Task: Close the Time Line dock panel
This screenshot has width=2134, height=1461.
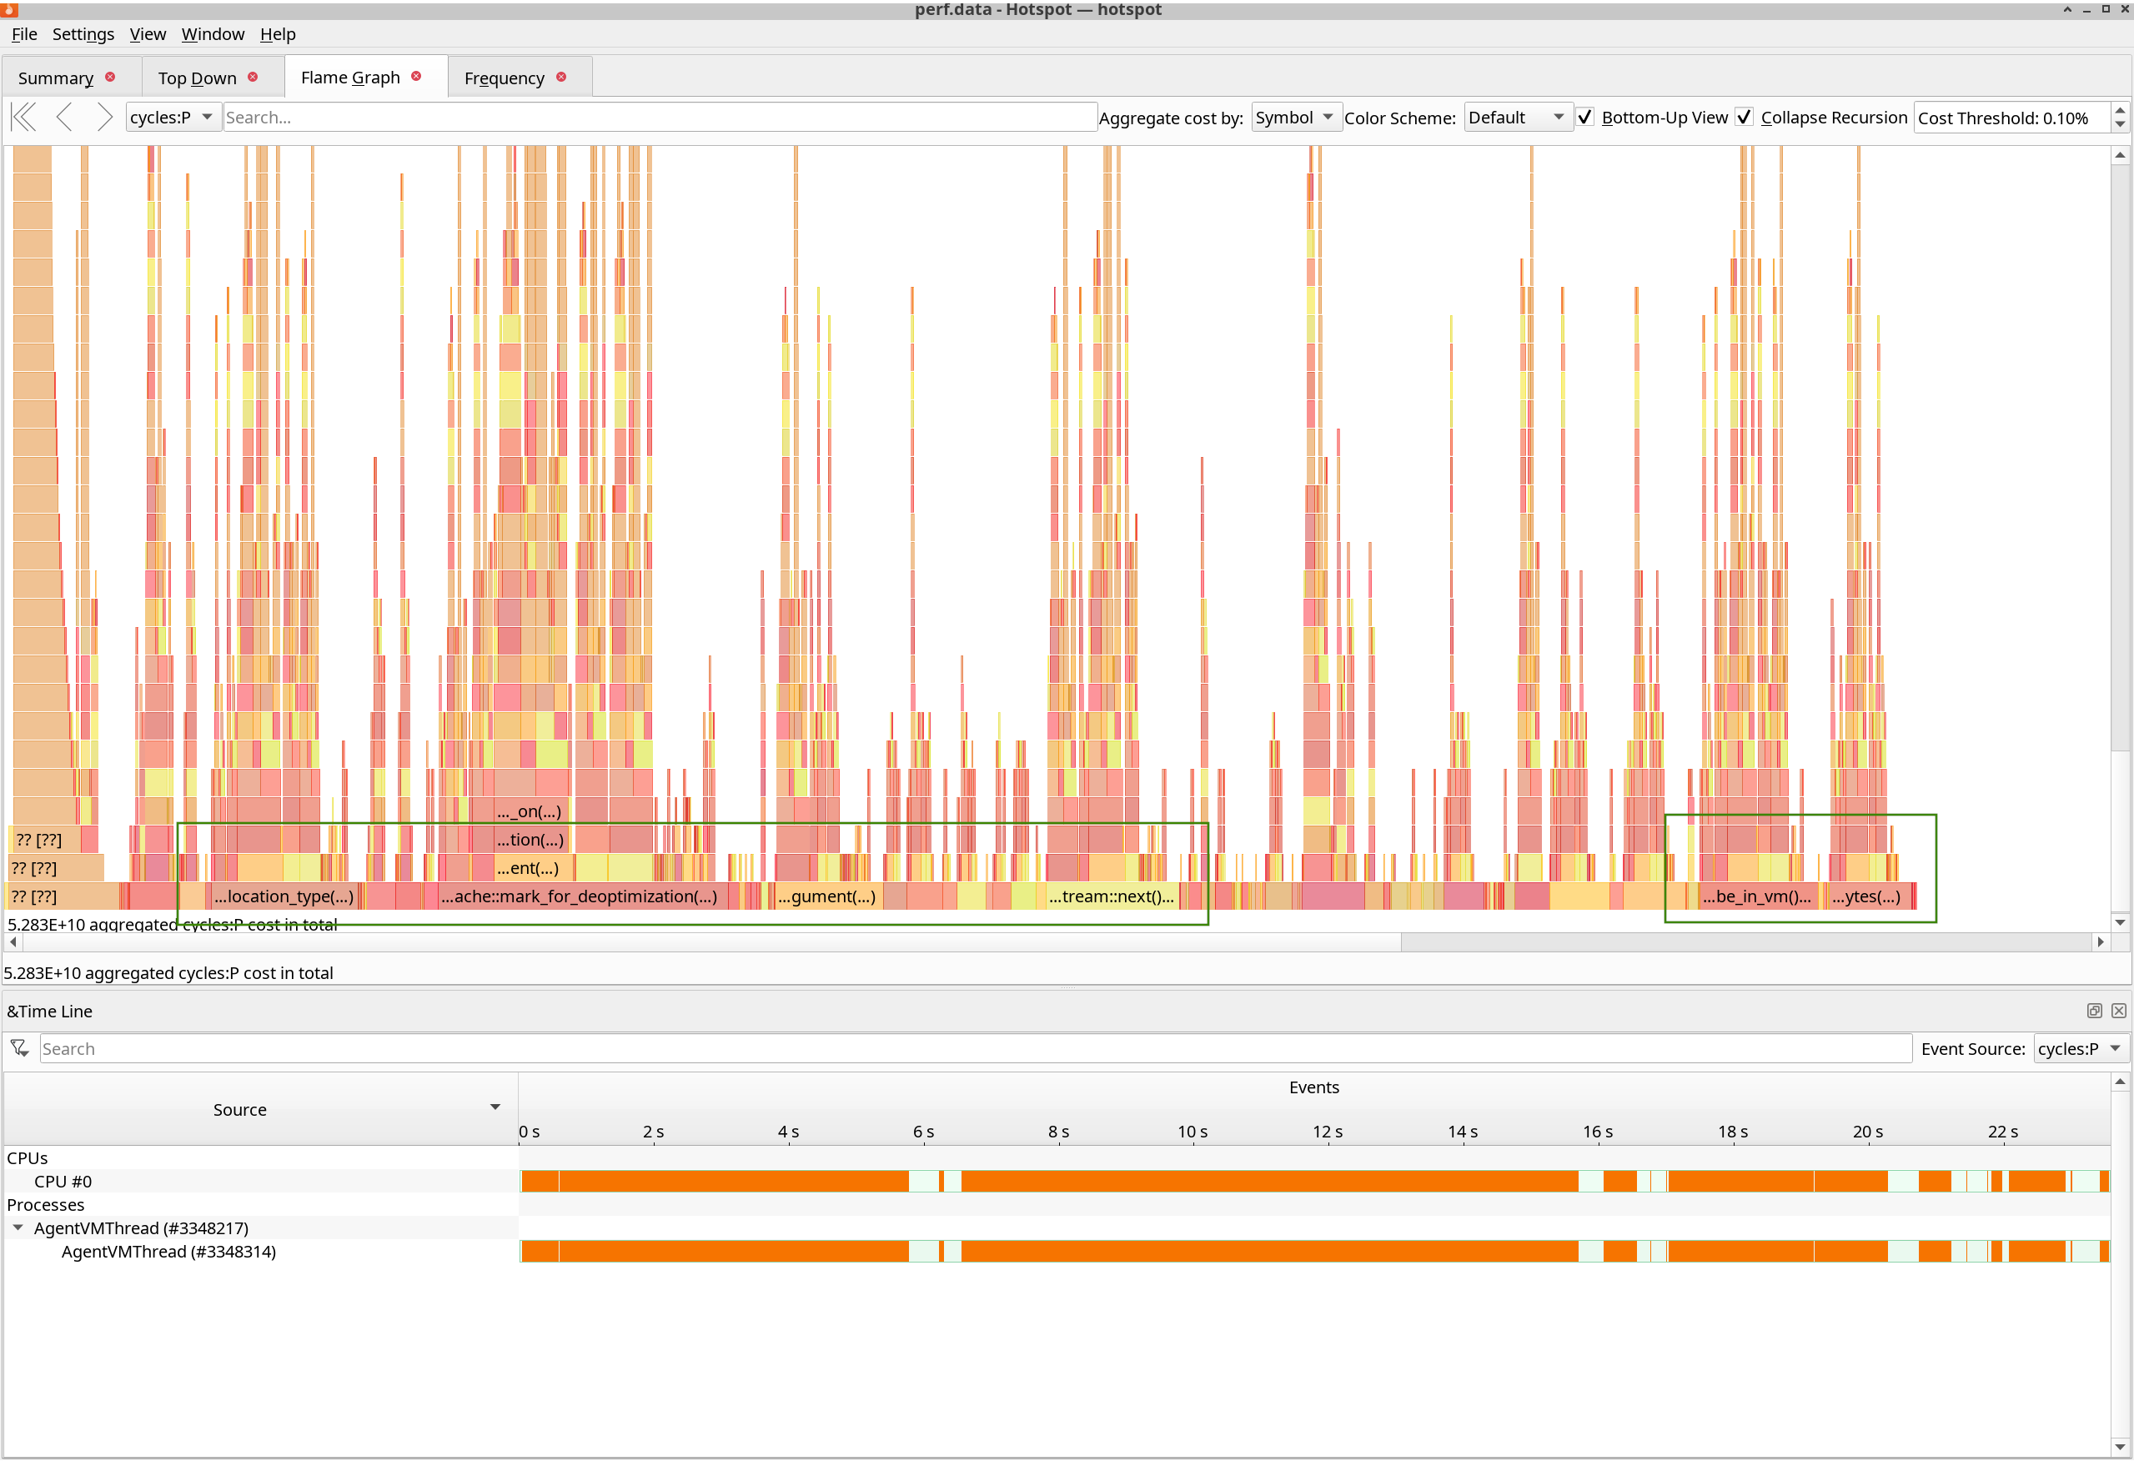Action: click(x=2118, y=1010)
